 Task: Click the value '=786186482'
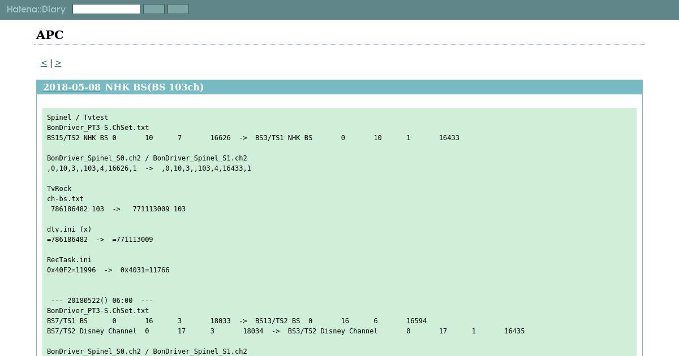[x=67, y=240]
